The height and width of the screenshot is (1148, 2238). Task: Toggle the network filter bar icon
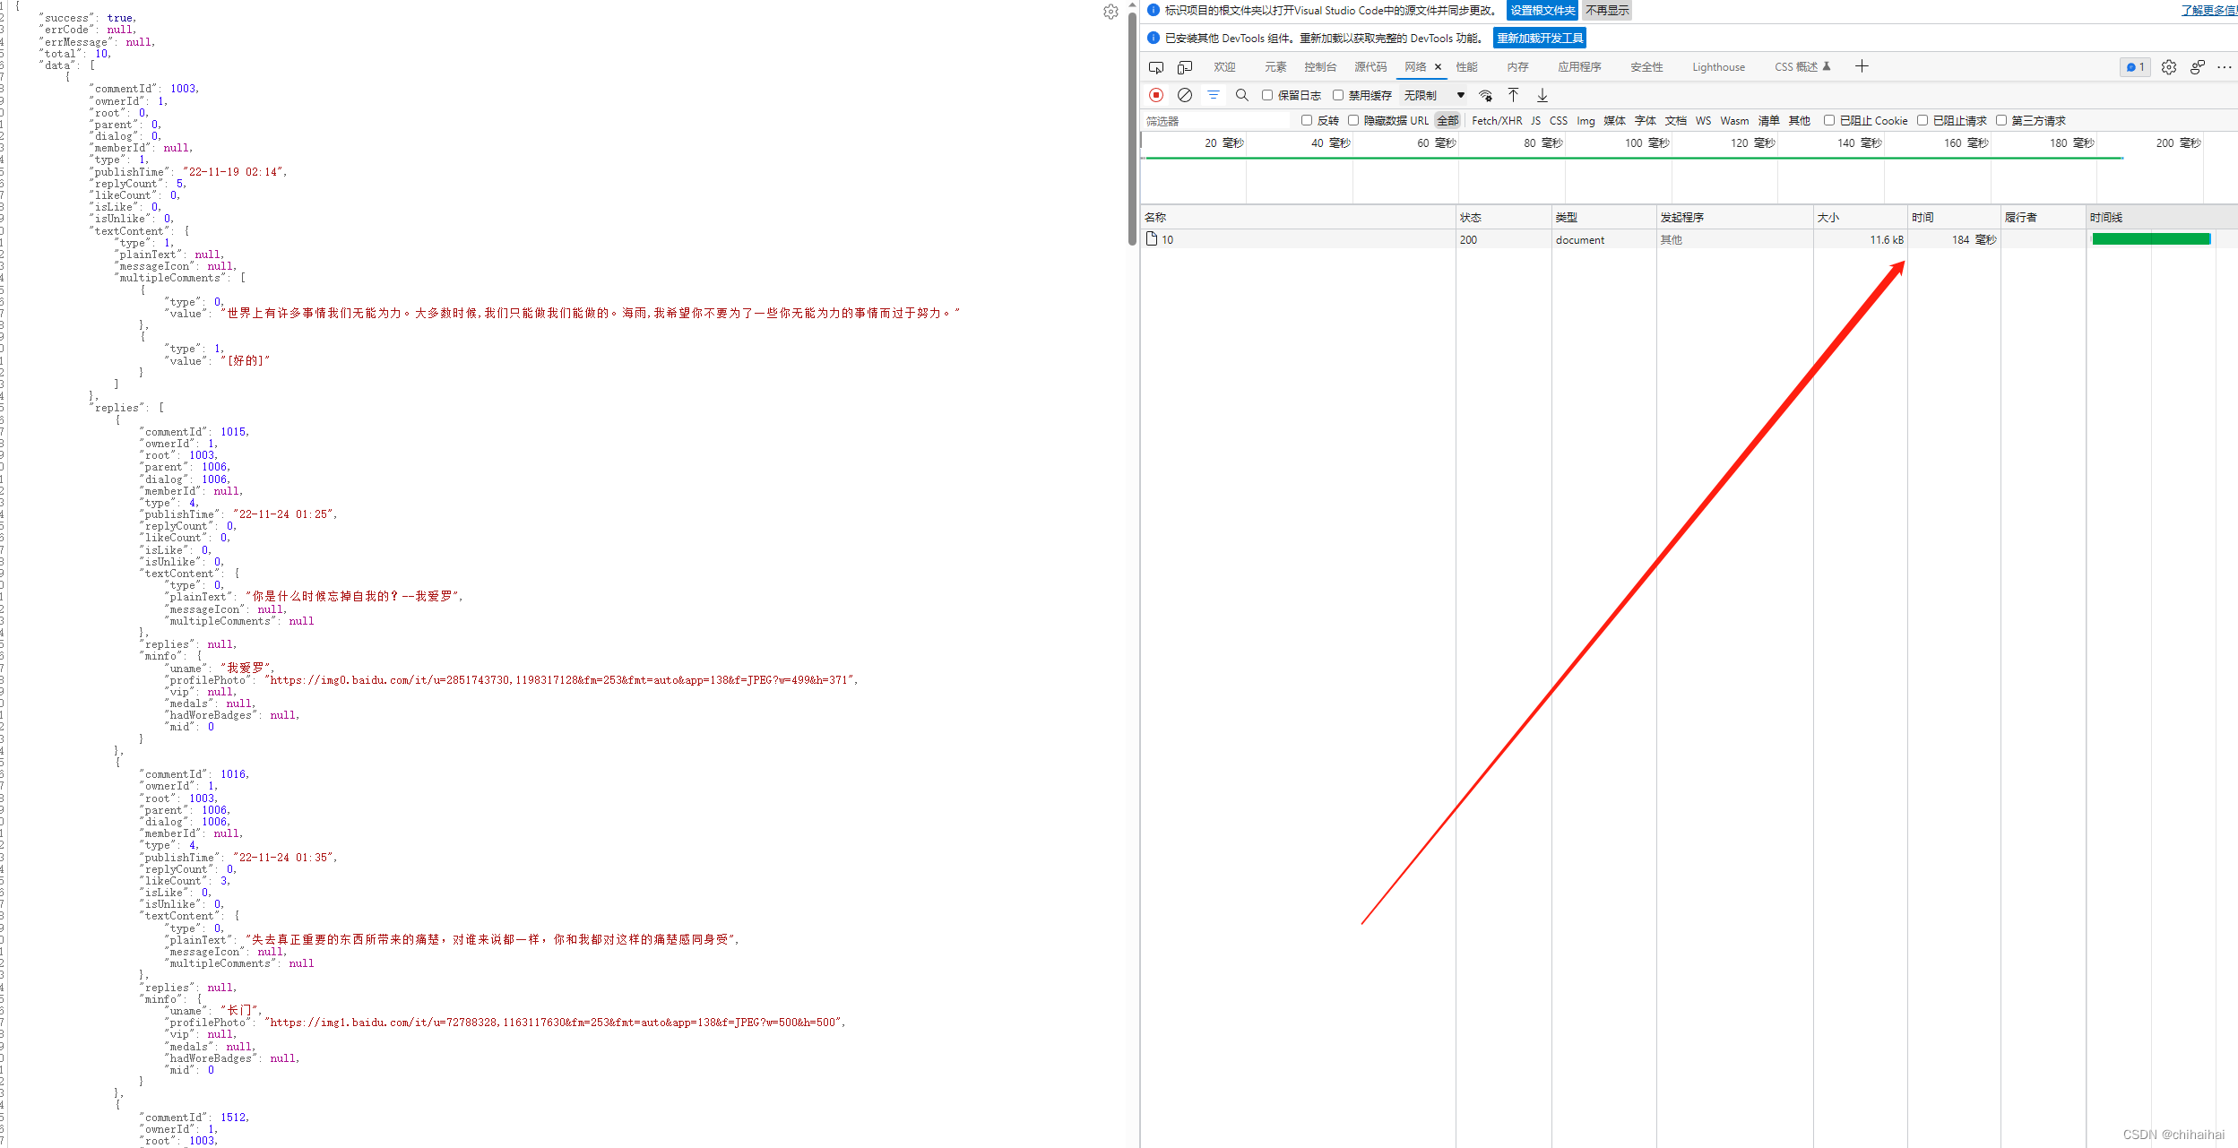tap(1214, 95)
